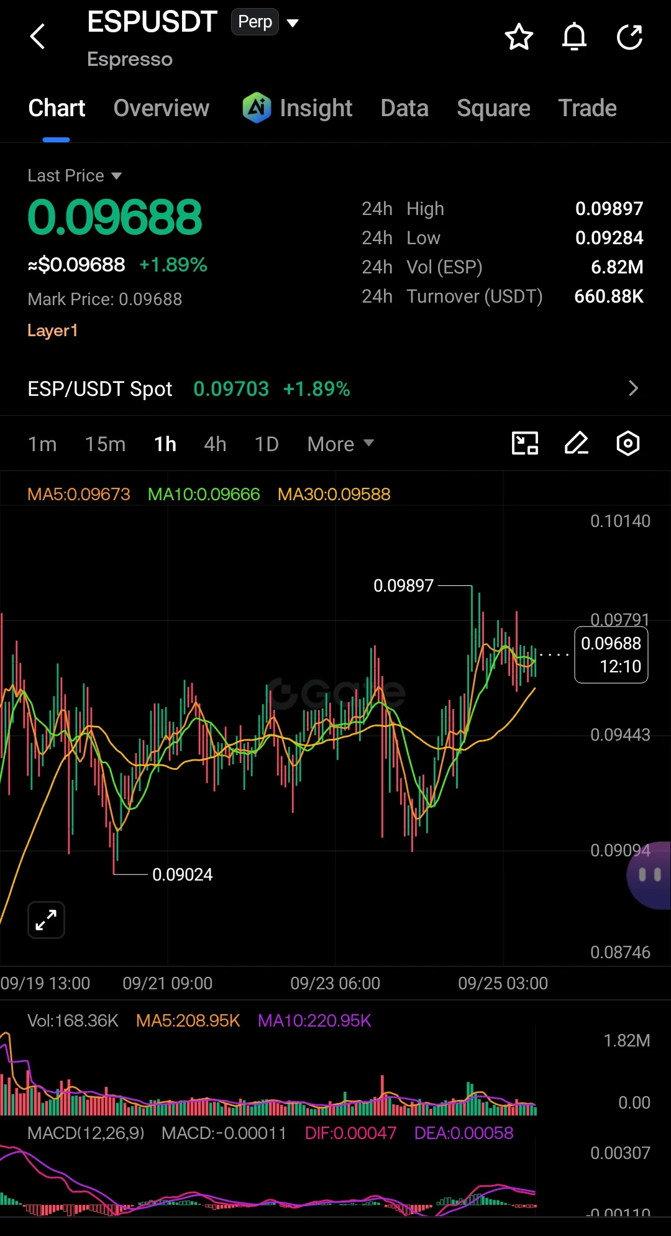Screen dimensions: 671x1236
Task: Select the 1h timeframe
Action: (x=165, y=444)
